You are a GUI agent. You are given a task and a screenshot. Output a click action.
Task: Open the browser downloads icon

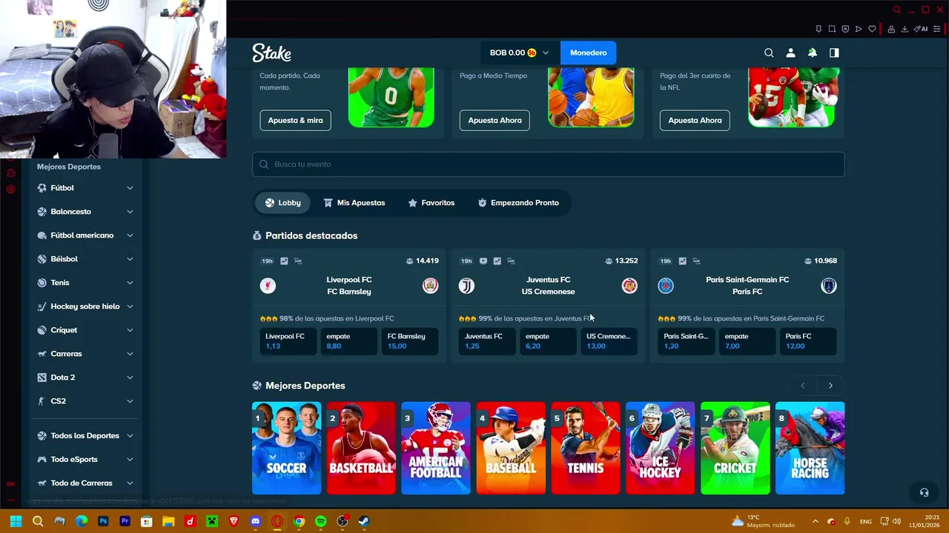(x=905, y=29)
